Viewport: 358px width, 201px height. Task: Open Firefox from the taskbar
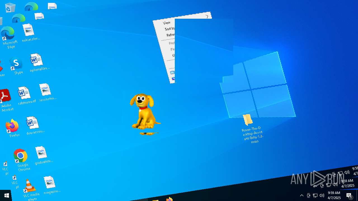(x=169, y=199)
